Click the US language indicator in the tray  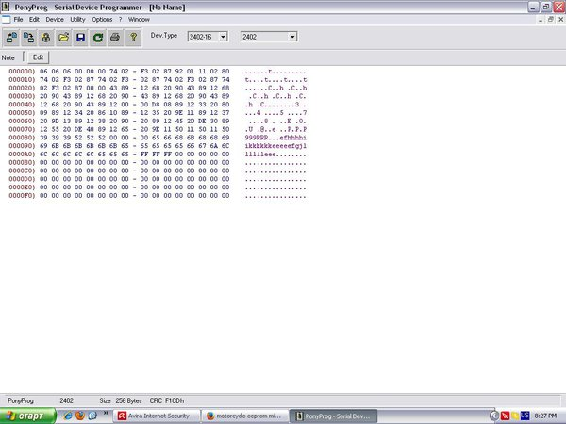point(524,416)
